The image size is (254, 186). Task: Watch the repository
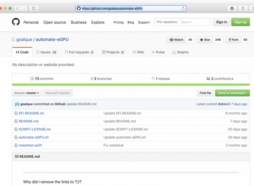176,40
